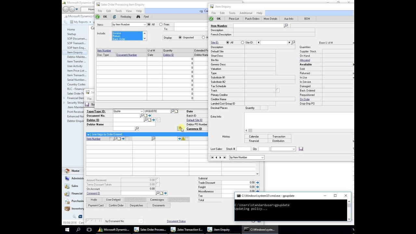Open 'by Item Number' sort dropdown in Item Enquiry

point(262,157)
